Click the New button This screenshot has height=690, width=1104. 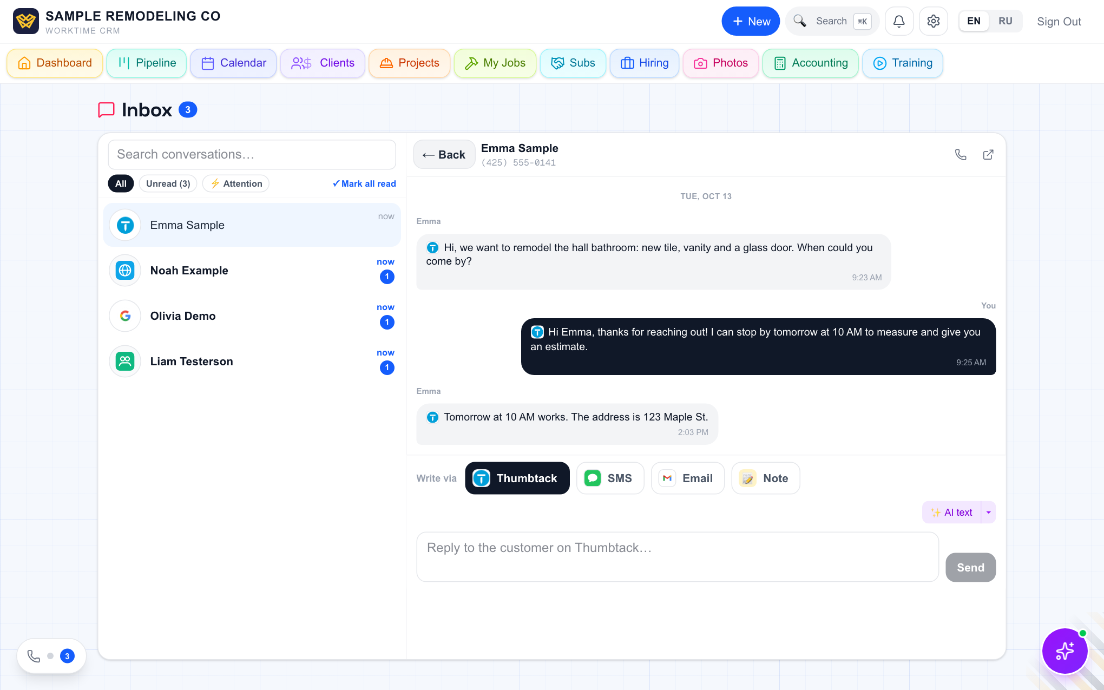click(751, 21)
